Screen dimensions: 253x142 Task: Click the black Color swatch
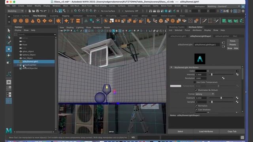coord(201,71)
